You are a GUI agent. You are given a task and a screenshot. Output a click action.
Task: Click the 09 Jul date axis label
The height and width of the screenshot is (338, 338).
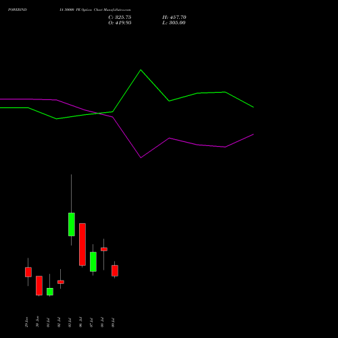pyautogui.click(x=113, y=322)
